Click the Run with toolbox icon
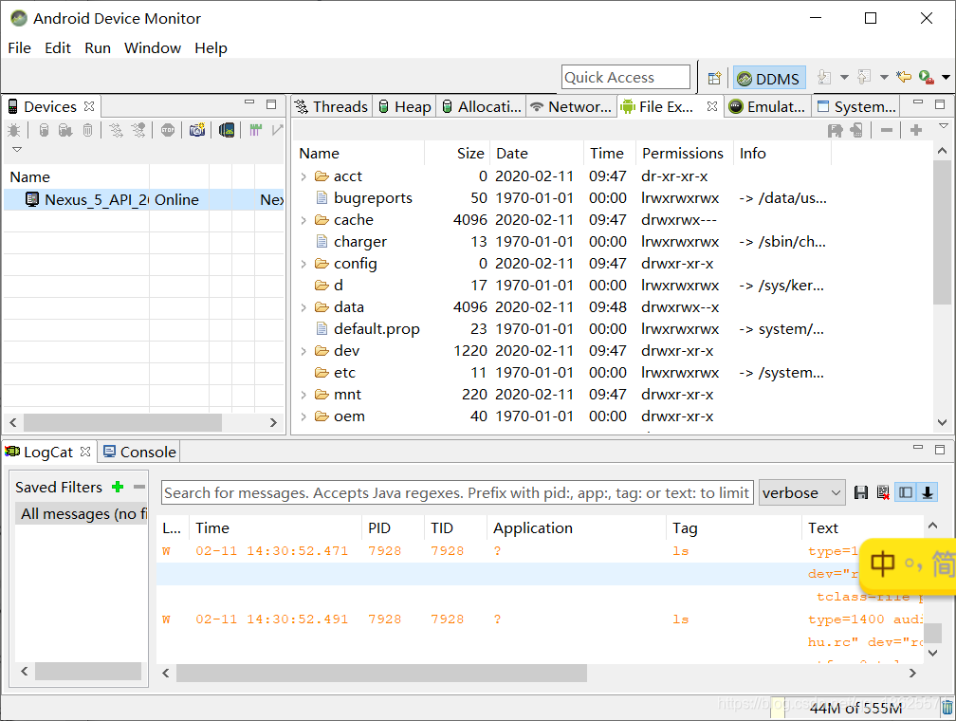Viewport: 956px width, 721px height. (x=926, y=78)
